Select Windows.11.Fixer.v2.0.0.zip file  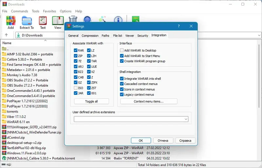(x=24, y=153)
